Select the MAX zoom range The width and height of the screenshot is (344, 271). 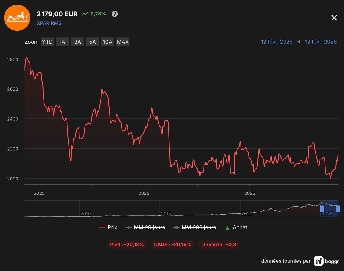coord(123,42)
